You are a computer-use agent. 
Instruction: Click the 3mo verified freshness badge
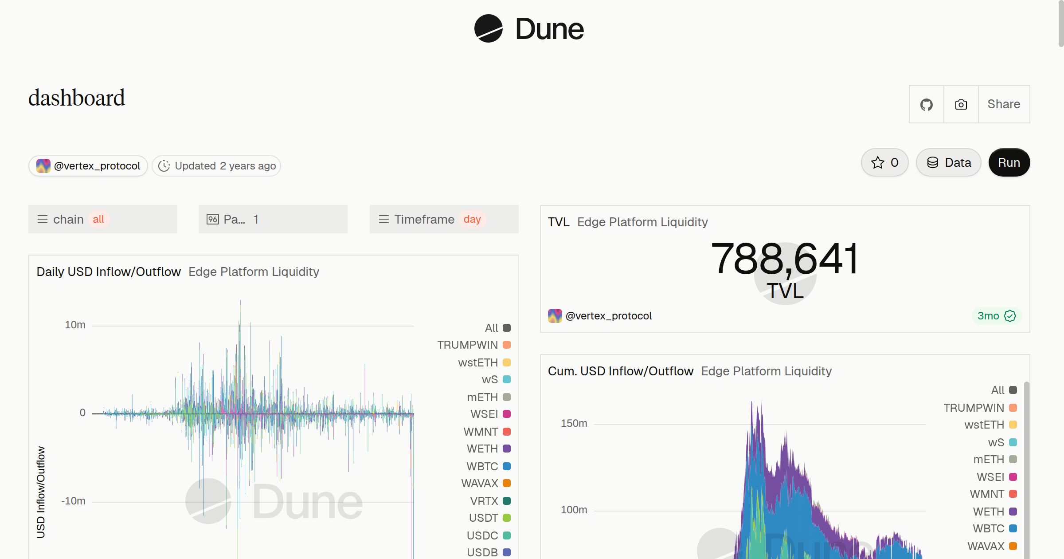click(x=997, y=316)
